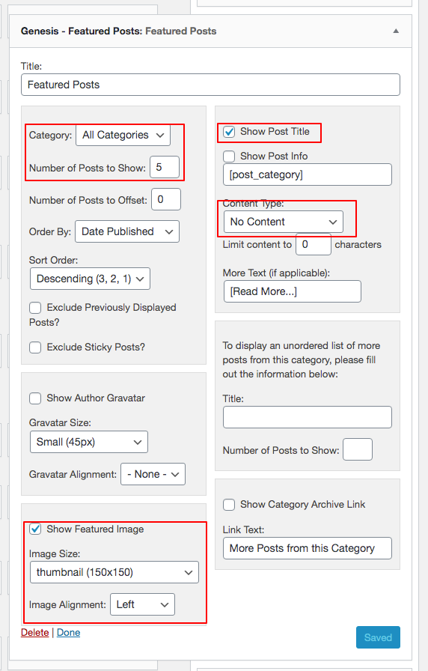The width and height of the screenshot is (428, 671).
Task: Tick Show Category Archive Link
Action: (x=229, y=505)
